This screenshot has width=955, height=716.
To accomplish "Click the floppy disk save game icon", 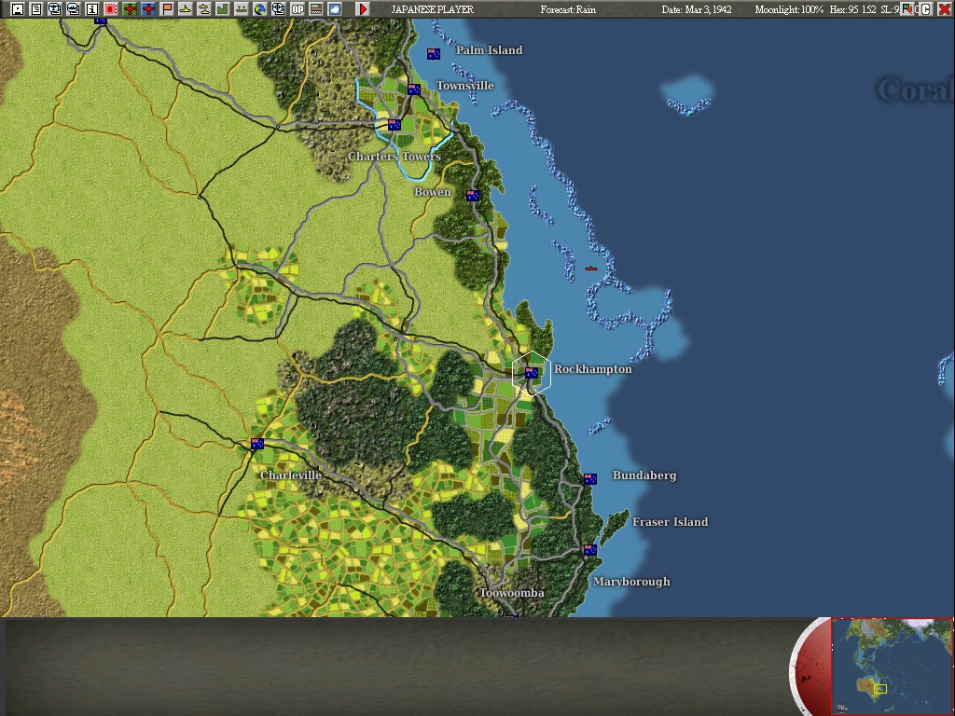I will pyautogui.click(x=18, y=9).
